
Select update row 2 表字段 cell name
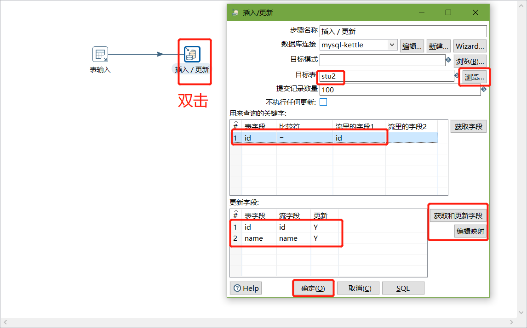pyautogui.click(x=259, y=238)
